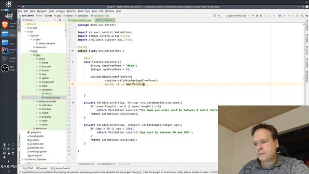This screenshot has width=309, height=174.
Task: Open the Favorites side tool window
Action: pyautogui.click(x=19, y=158)
